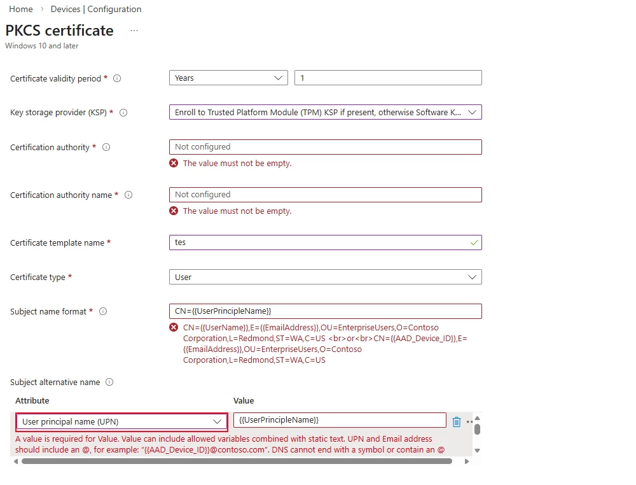Screen dimensions: 636x485
Task: Focus the Certification authority name input field
Action: (325, 195)
